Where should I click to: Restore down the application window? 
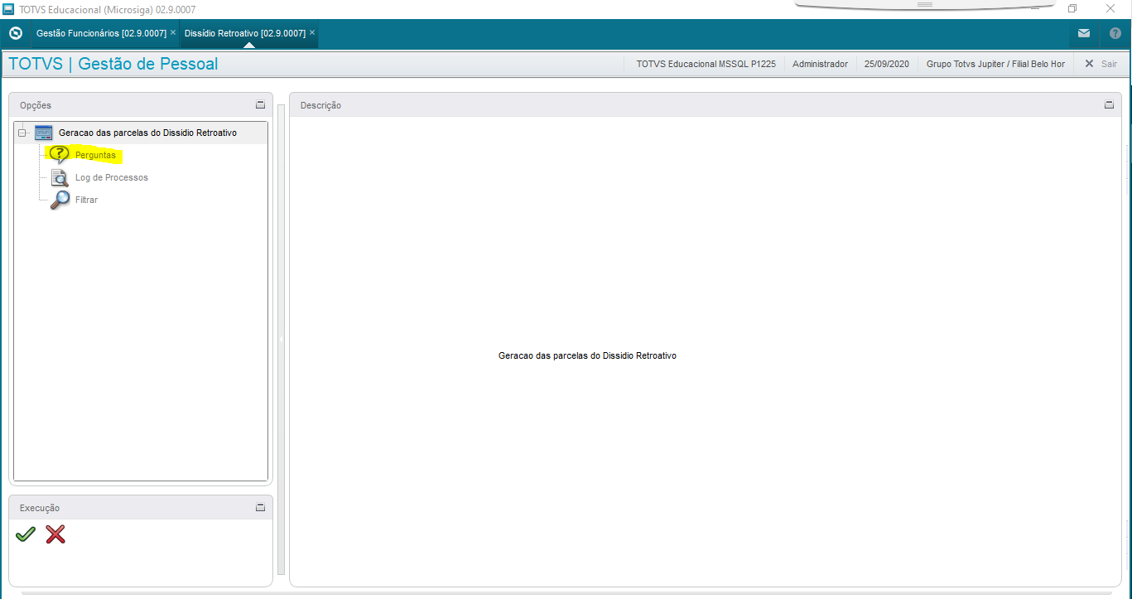pos(1072,8)
